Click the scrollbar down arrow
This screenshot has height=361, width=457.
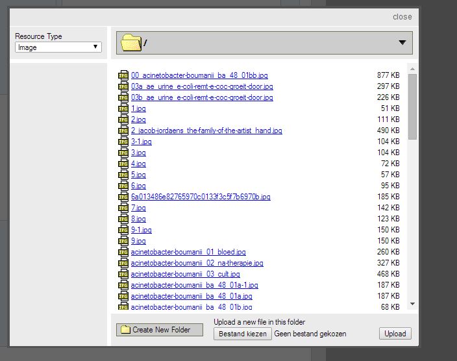(x=412, y=304)
